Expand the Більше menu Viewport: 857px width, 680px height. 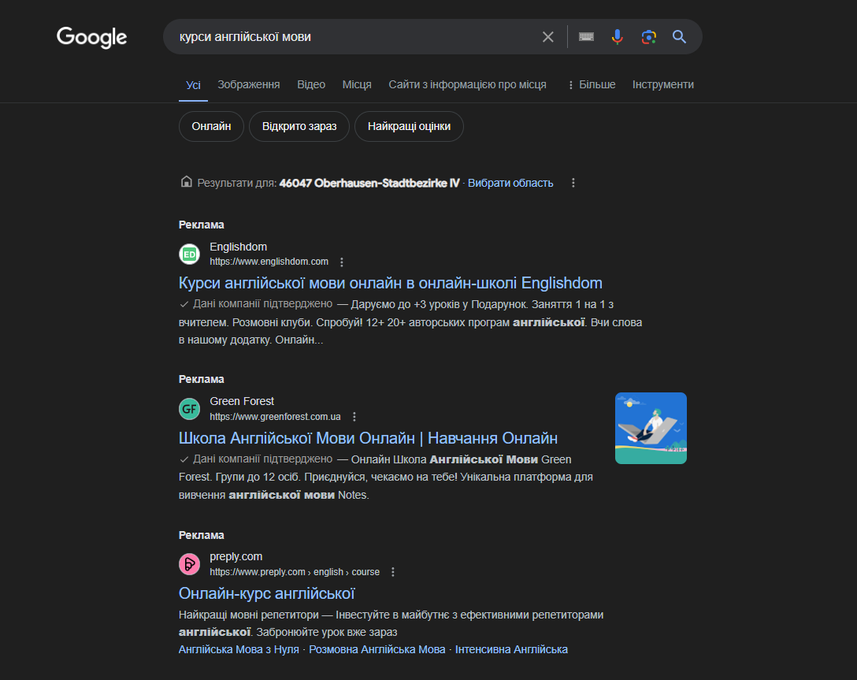coord(592,85)
